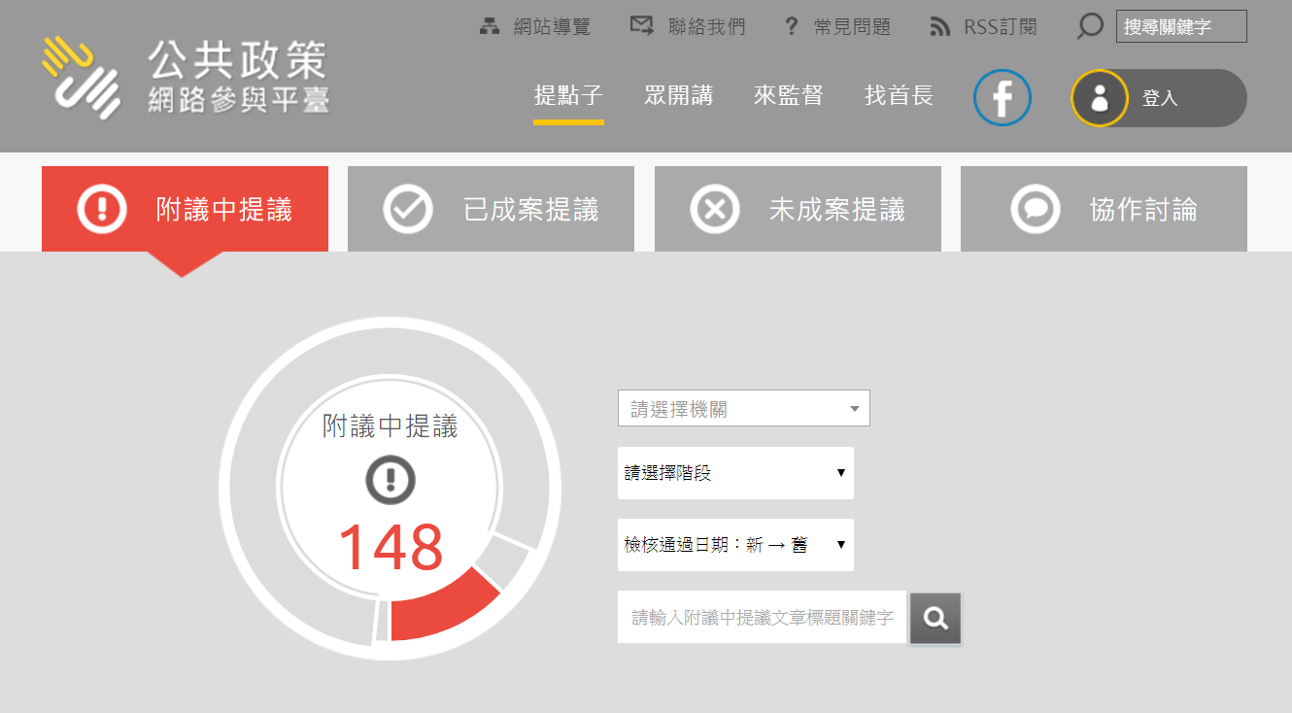Open the 公共政策網路參與平臺 logo home link
Viewport: 1292px width, 713px height.
point(186,78)
